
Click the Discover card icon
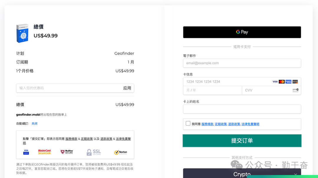point(295,81)
